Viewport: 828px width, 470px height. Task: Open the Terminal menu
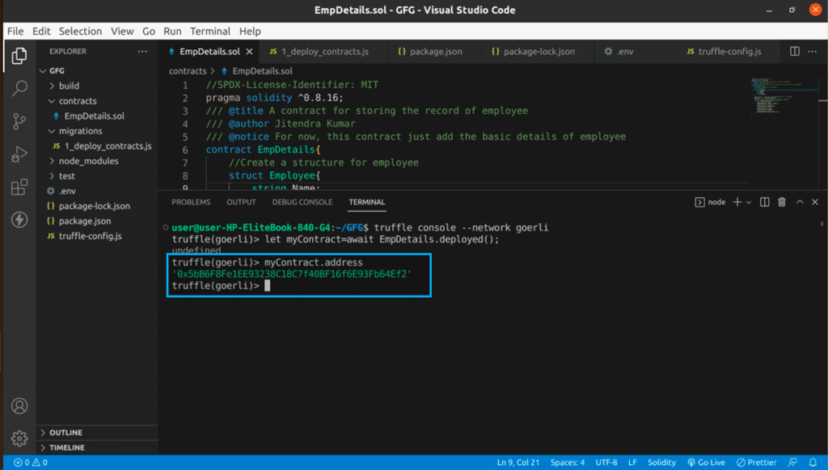tap(210, 31)
